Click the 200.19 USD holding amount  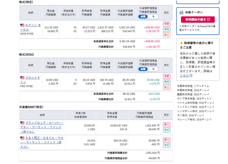coord(120,141)
